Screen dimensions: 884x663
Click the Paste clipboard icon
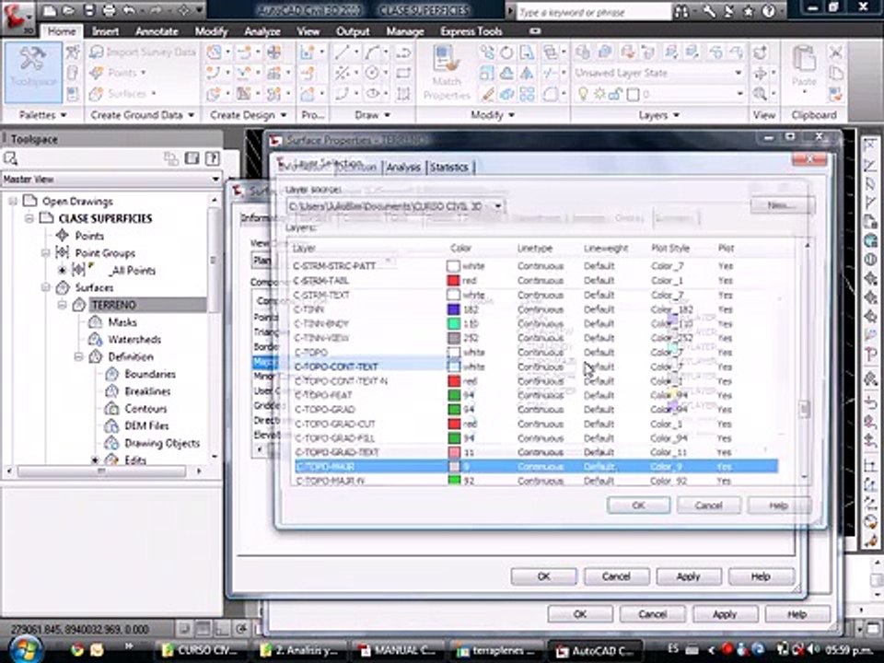(x=805, y=60)
